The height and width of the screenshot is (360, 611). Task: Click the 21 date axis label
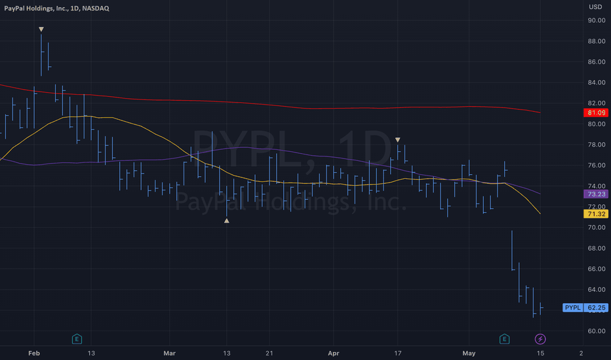coord(269,353)
